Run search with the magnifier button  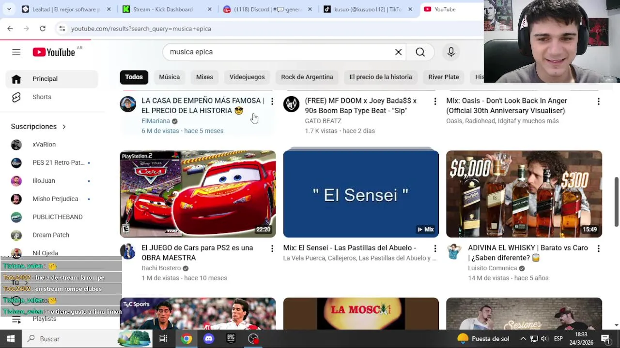pyautogui.click(x=420, y=52)
